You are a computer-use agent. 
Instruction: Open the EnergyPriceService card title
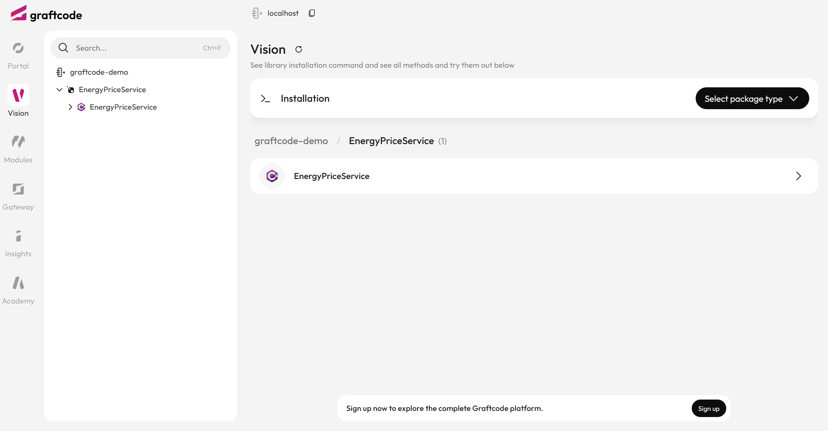tap(331, 176)
